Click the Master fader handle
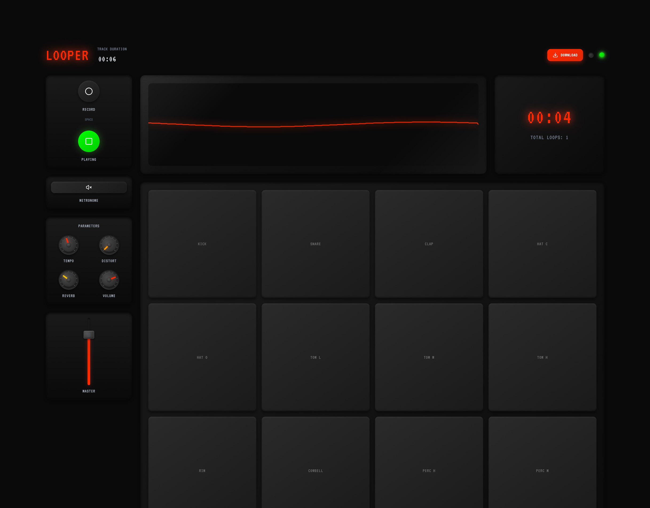This screenshot has width=650, height=508. [x=89, y=335]
